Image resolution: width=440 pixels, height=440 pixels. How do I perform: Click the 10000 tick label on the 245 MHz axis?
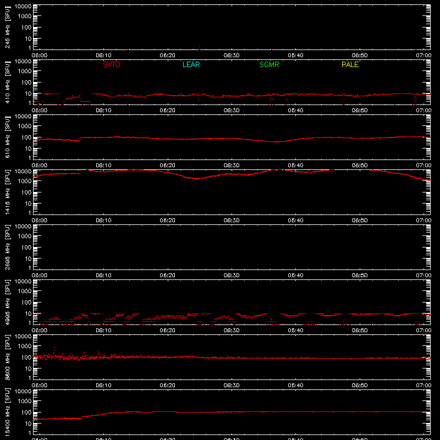[23, 7]
